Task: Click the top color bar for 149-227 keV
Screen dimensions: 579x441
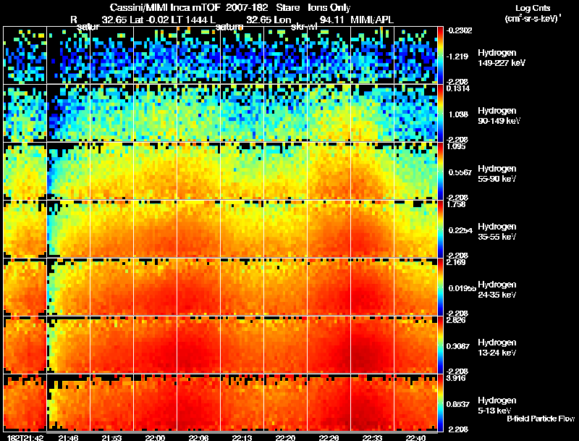Action: [440, 55]
